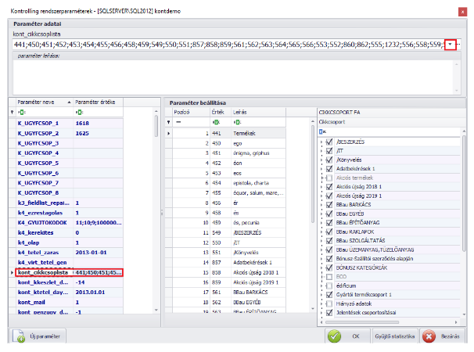
Task: Sort by Pozíció column header
Action: [184, 113]
